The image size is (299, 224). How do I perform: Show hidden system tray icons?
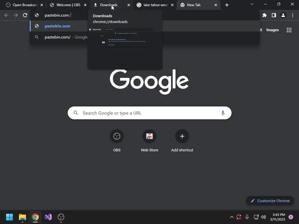click(x=232, y=217)
